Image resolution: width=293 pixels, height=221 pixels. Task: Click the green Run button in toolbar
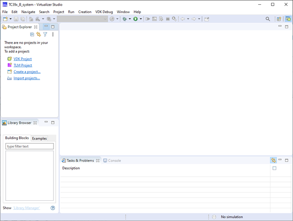135,19
